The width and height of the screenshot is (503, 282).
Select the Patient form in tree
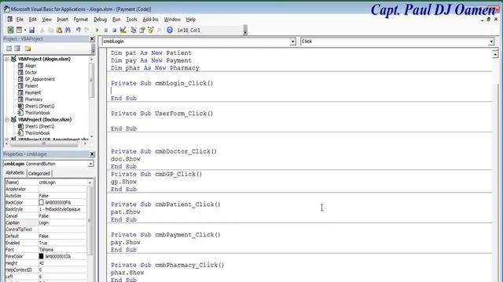pyautogui.click(x=31, y=86)
